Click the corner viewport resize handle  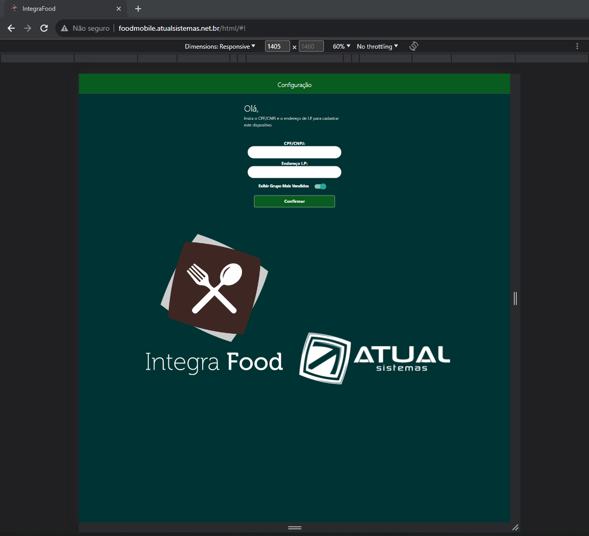(515, 528)
